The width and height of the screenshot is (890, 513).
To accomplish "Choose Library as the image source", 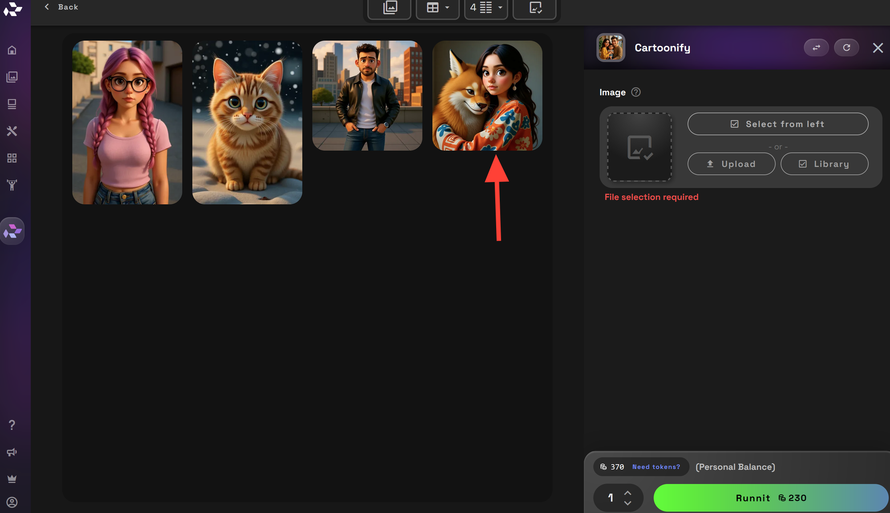I will tap(824, 164).
